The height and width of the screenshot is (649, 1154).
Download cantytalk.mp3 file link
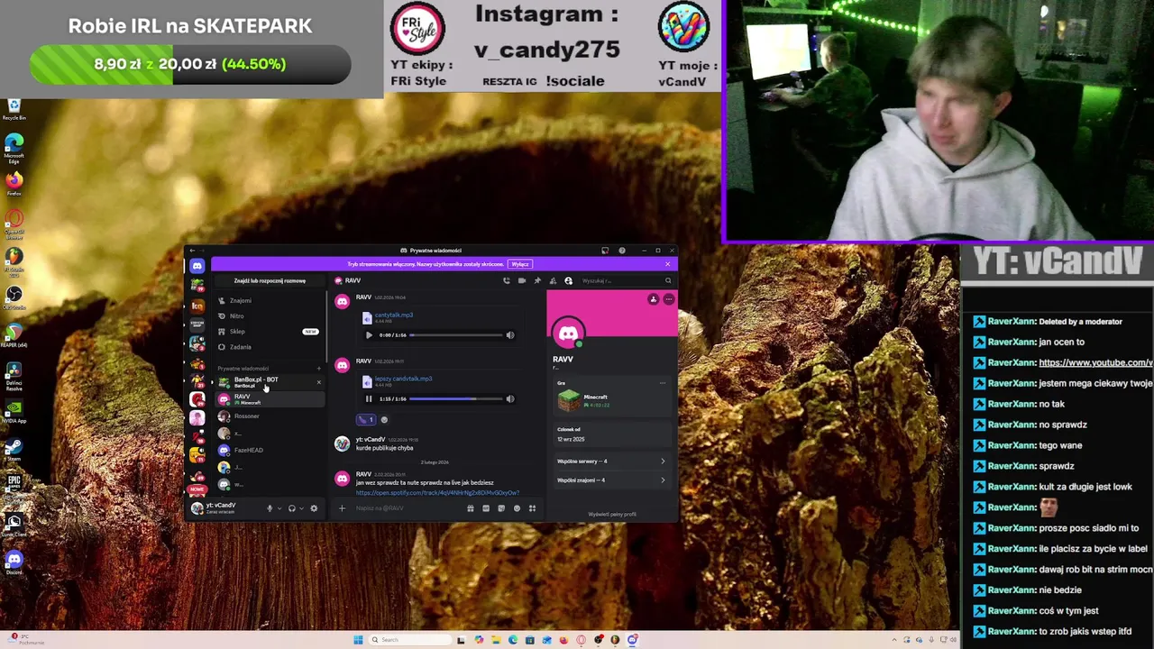[x=394, y=315]
